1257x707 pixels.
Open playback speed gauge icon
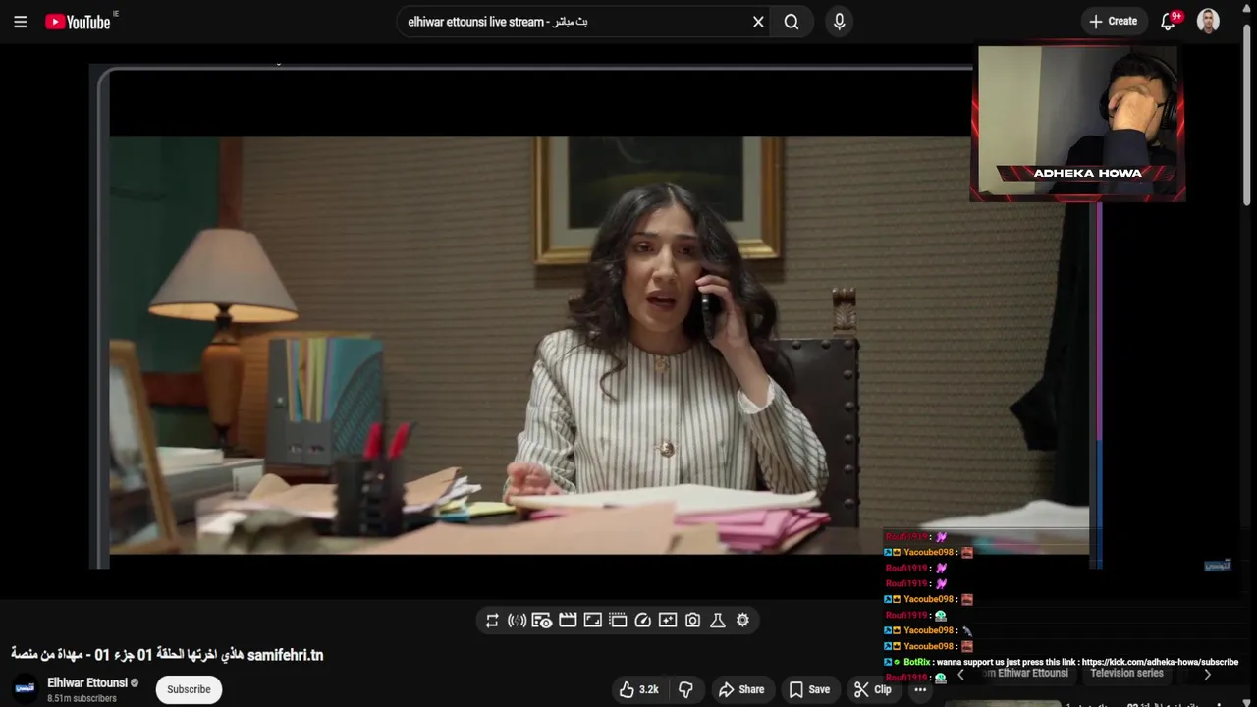click(x=642, y=621)
